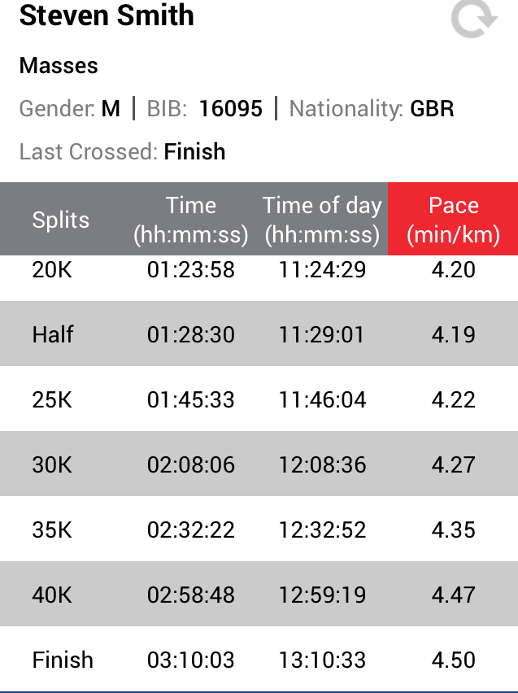Viewport: 518px width, 693px height.
Task: Tap the Time (hh:mm:ss) column header
Action: tap(191, 220)
